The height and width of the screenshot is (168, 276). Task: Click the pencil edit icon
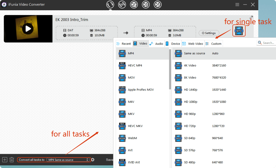click(x=251, y=17)
